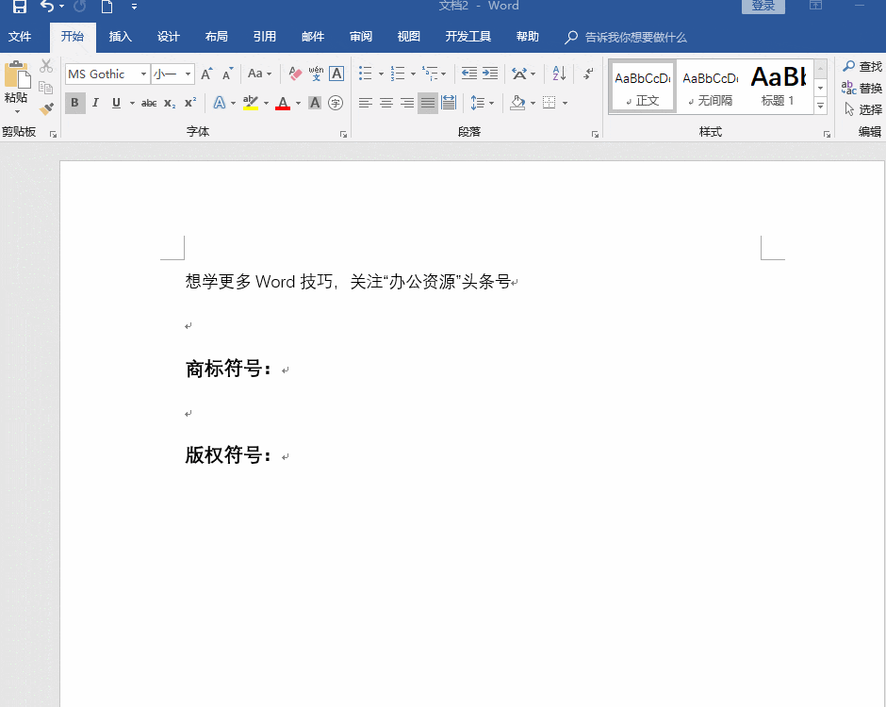Click the Format Painter icon
This screenshot has width=886, height=707.
pos(45,107)
